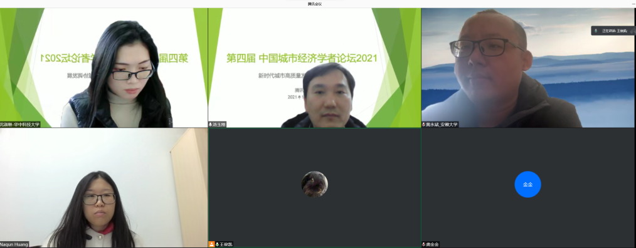This screenshot has height=248, width=636.
Task: Select the 华中科技大学 participant video tile
Action: 104,68
